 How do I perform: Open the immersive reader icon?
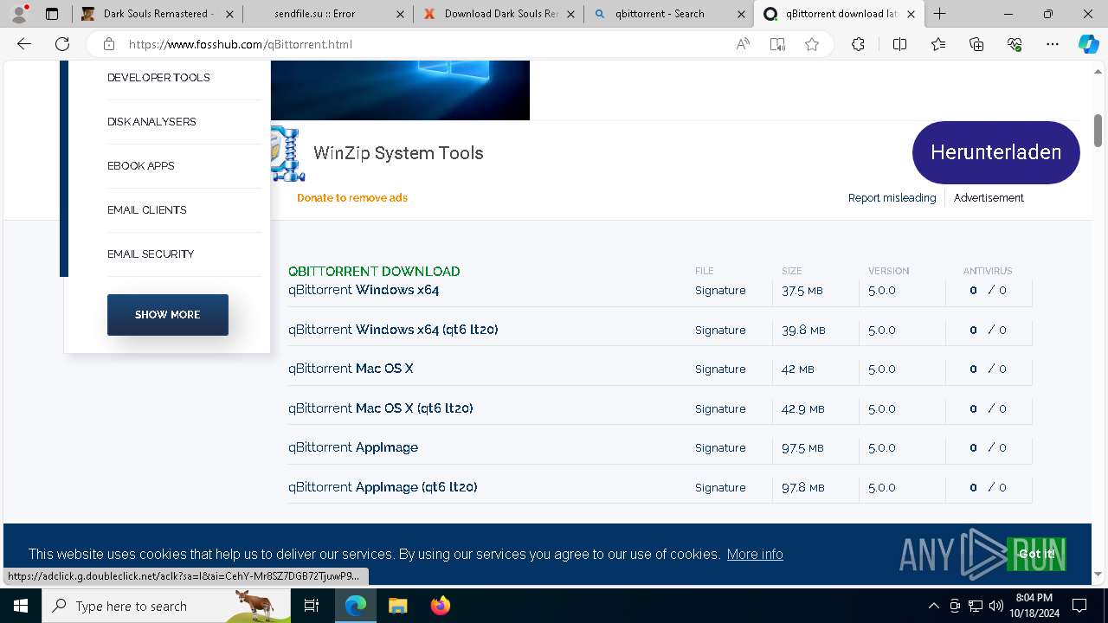coord(777,44)
